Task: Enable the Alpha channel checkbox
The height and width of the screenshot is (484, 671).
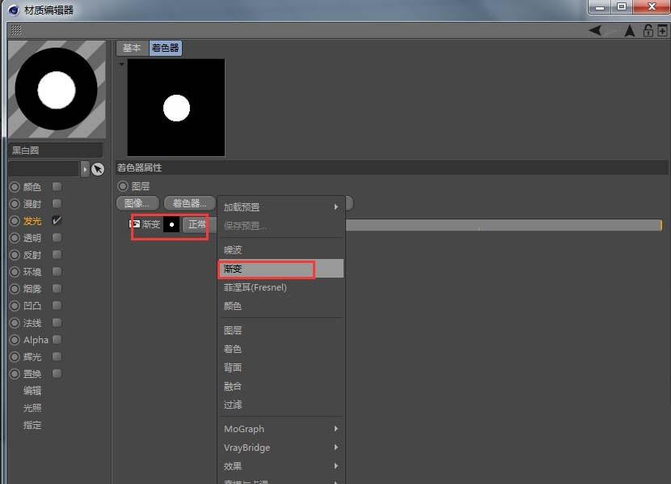Action: (56, 339)
